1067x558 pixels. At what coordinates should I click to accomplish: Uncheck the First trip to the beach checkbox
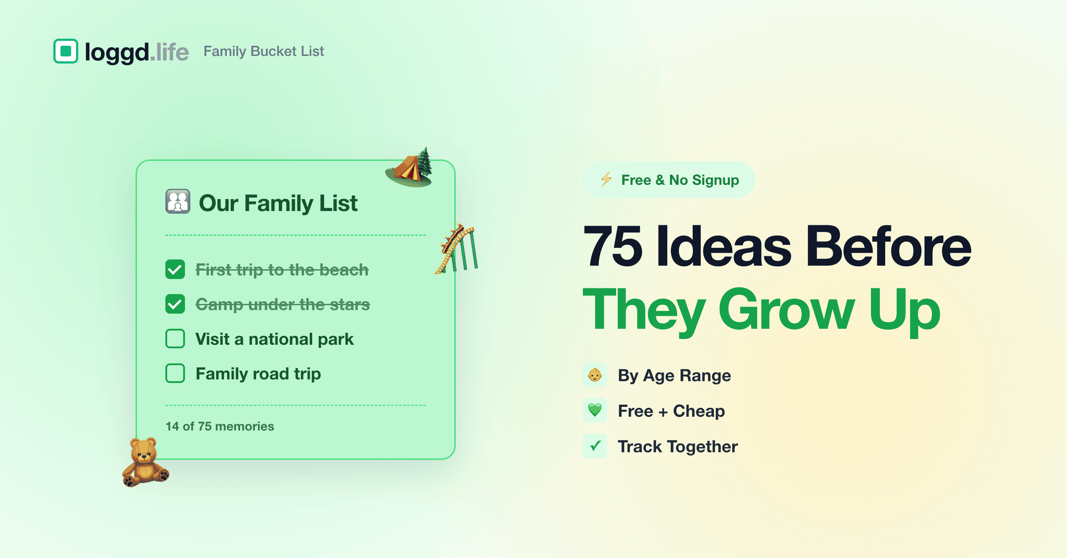(175, 269)
